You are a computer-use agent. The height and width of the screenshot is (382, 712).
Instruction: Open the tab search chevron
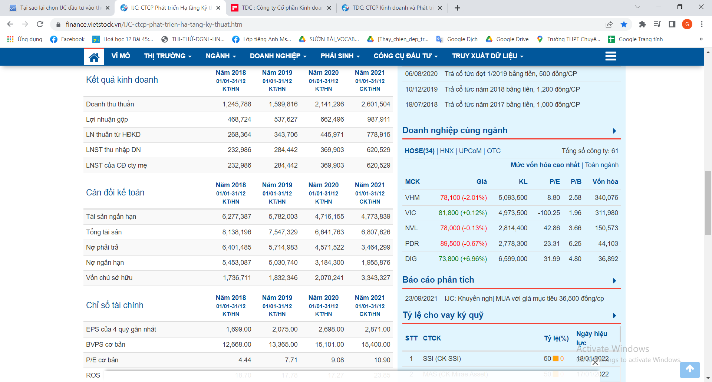tap(637, 7)
